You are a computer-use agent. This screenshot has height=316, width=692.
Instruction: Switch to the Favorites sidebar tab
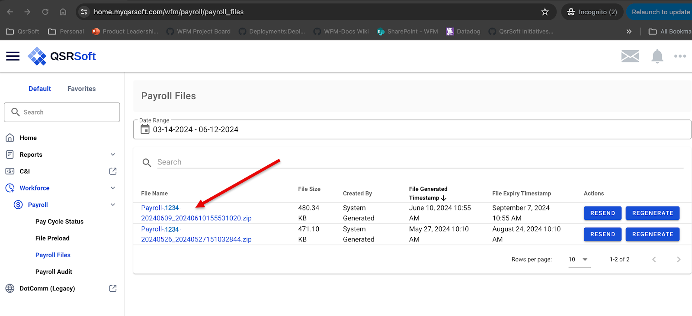[81, 89]
